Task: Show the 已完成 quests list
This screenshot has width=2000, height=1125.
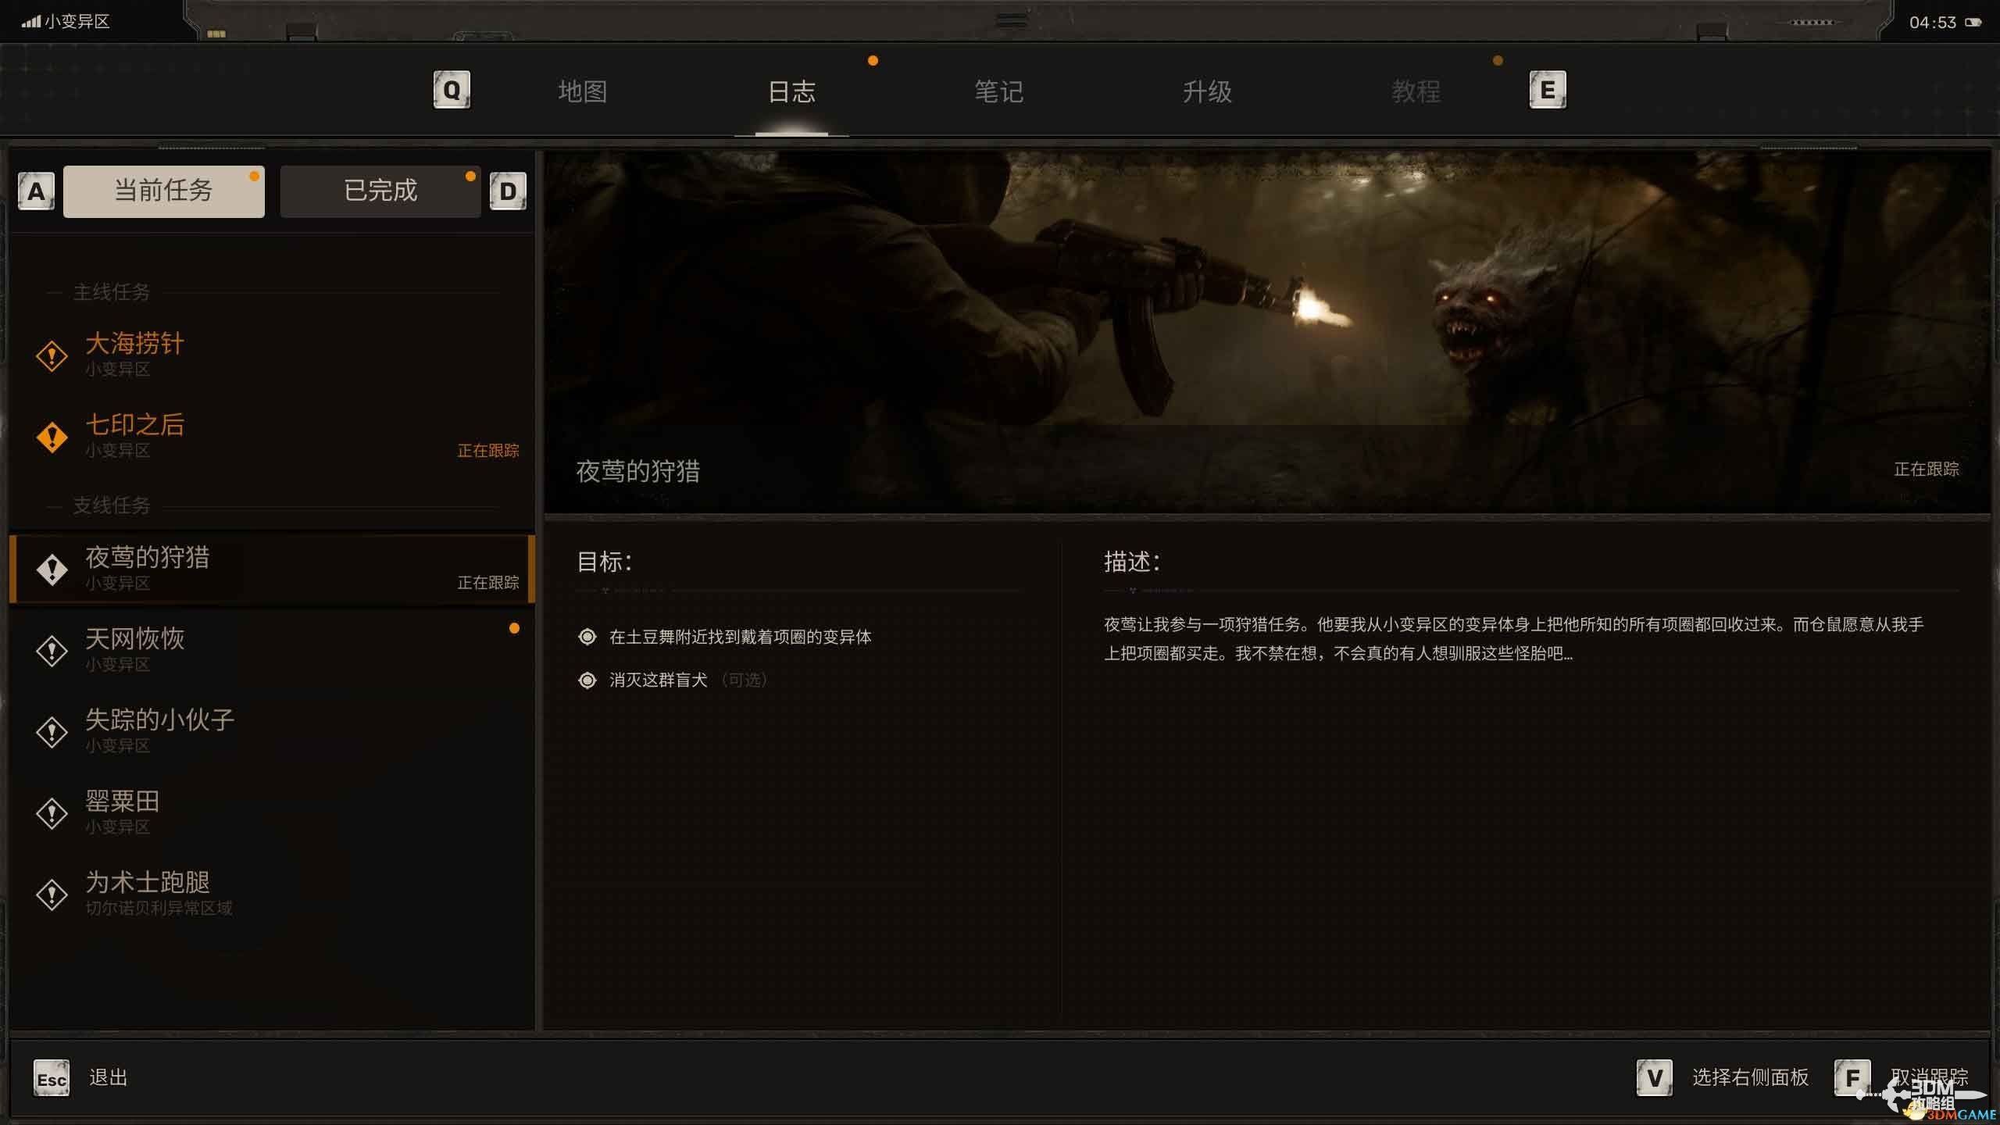Action: [380, 191]
